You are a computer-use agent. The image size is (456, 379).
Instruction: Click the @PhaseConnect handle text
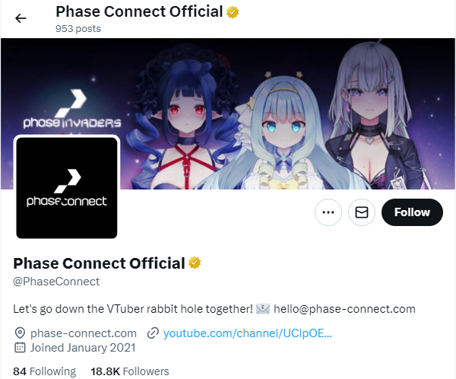(x=56, y=282)
